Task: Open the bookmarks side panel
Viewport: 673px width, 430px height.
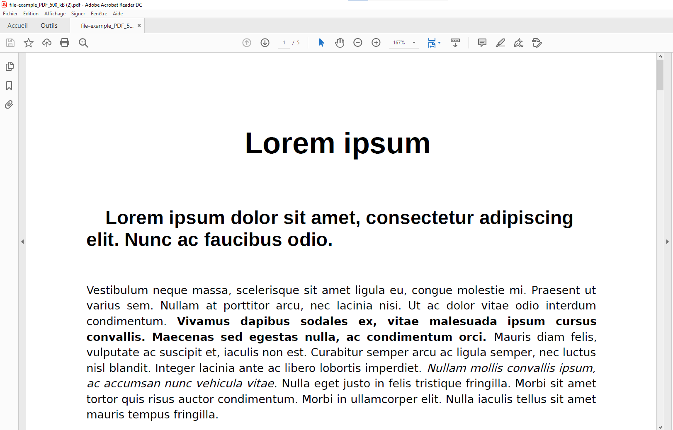Action: (9, 86)
